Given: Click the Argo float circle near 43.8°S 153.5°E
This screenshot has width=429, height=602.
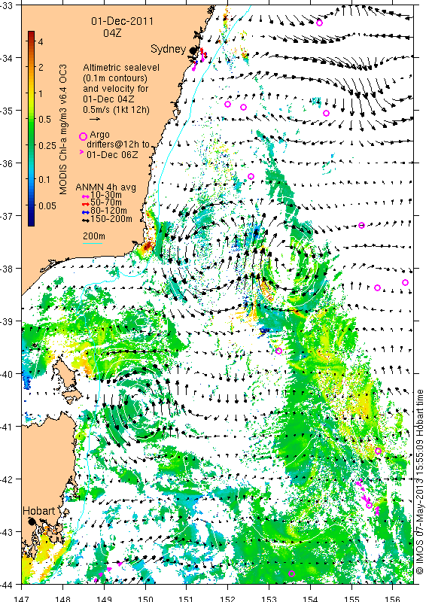Looking at the screenshot, I should click(291, 574).
